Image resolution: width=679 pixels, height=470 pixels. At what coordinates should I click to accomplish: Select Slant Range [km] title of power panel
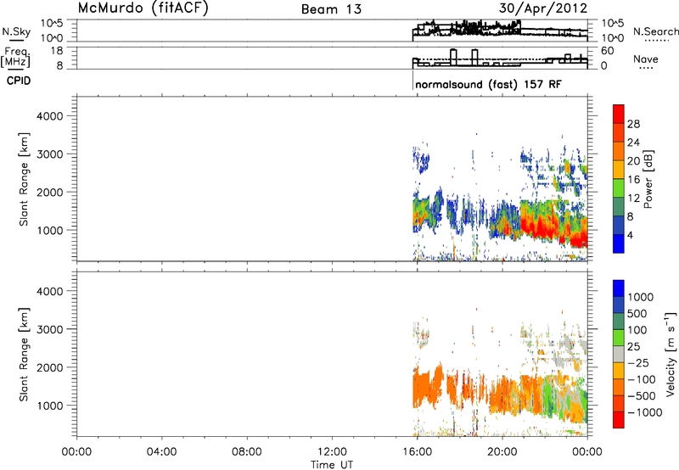(x=24, y=179)
